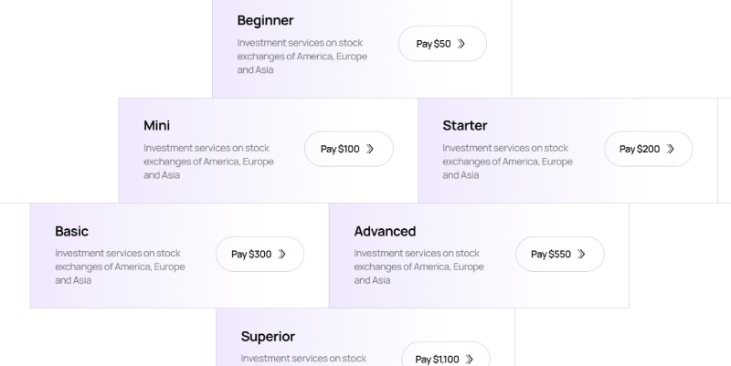Select the Pay $300 button
731x366 pixels.
click(260, 255)
